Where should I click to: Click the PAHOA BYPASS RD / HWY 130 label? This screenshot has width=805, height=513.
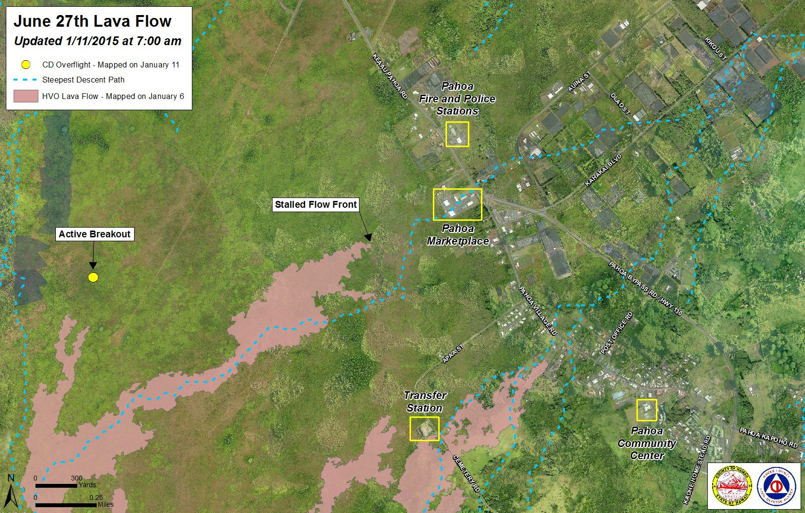[x=646, y=288]
